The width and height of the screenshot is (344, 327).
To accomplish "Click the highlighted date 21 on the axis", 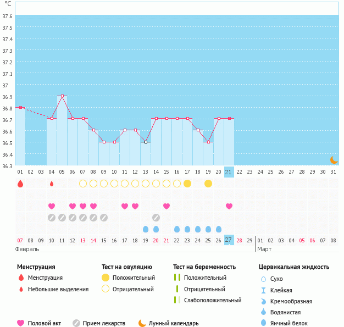I will click(x=229, y=172).
